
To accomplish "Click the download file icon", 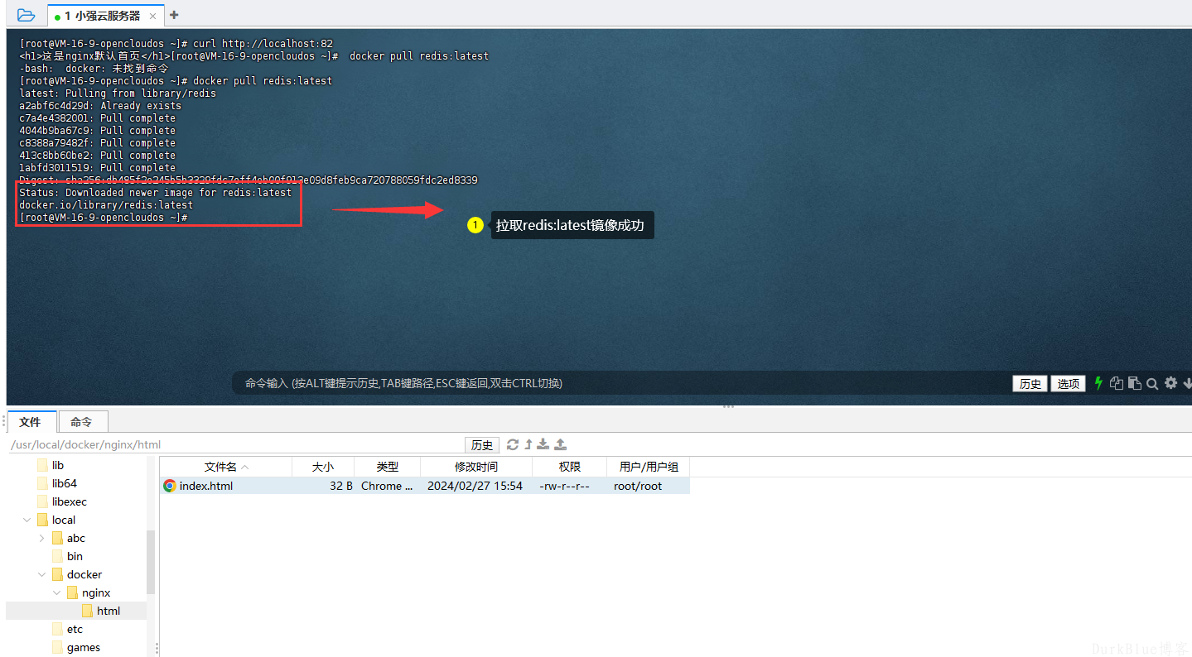I will 543,444.
